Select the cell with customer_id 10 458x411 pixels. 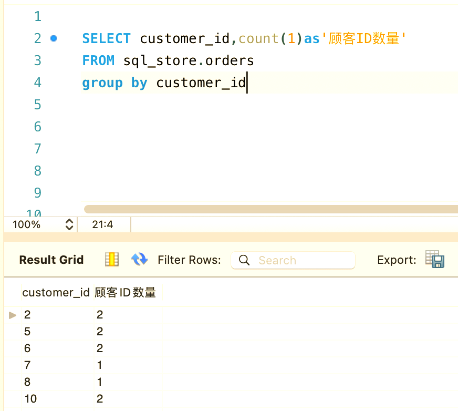58,398
